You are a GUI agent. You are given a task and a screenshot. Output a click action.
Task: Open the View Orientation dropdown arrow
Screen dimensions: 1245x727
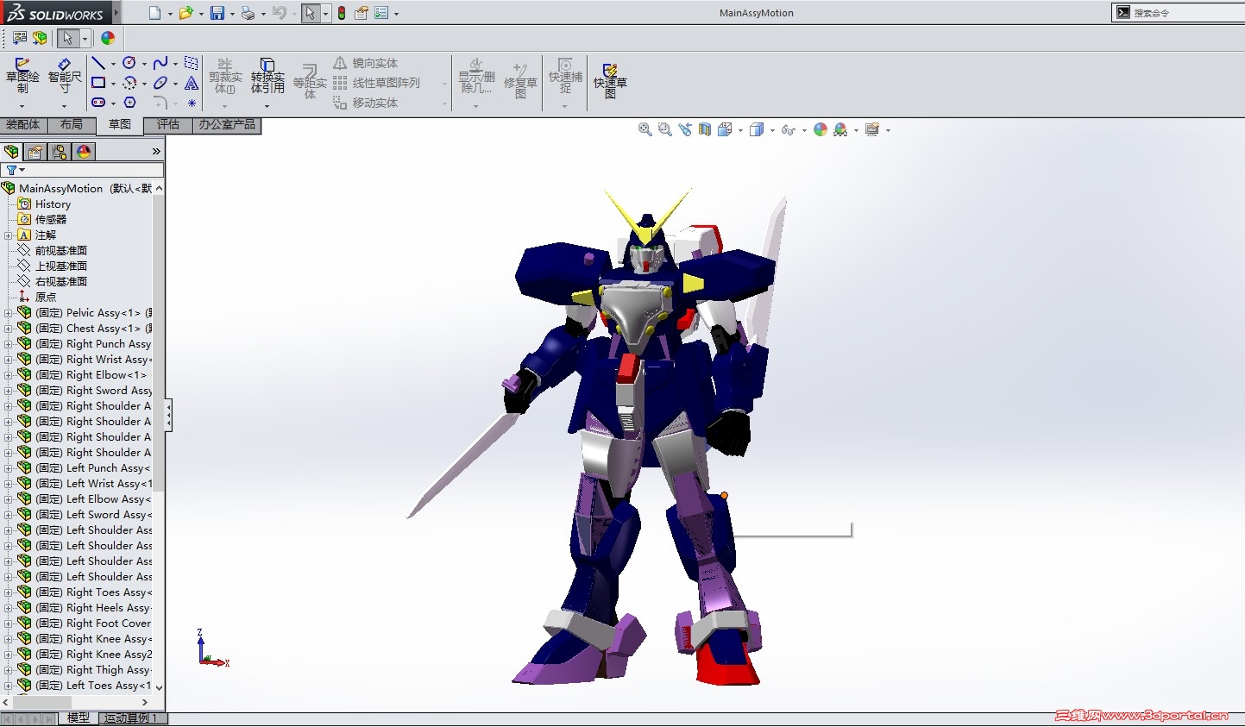[x=740, y=130]
